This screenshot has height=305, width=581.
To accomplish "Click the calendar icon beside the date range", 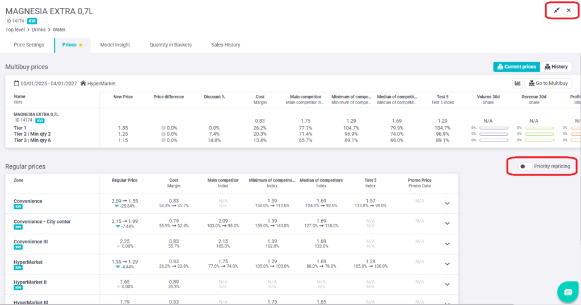I will [x=16, y=83].
